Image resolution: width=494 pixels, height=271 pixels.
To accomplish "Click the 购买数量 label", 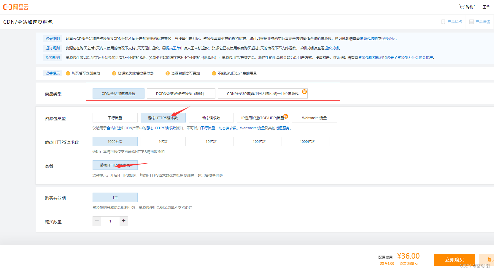I will [53, 222].
